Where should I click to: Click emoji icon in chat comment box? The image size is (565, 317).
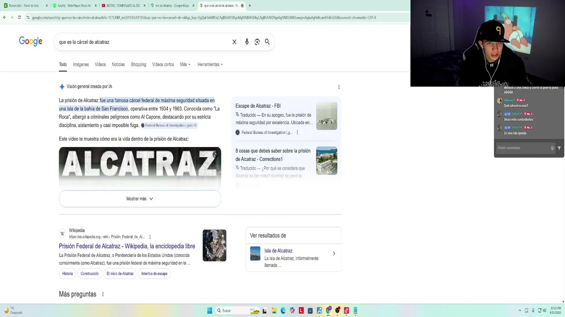point(552,148)
